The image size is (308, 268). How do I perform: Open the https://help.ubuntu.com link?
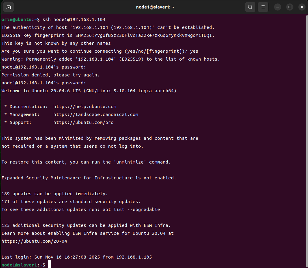(85, 107)
